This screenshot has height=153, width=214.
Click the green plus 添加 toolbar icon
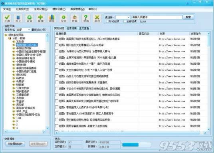[x=41, y=18]
